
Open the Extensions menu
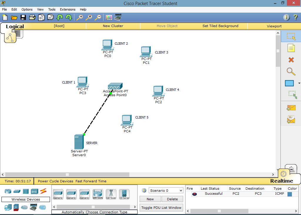68,9
